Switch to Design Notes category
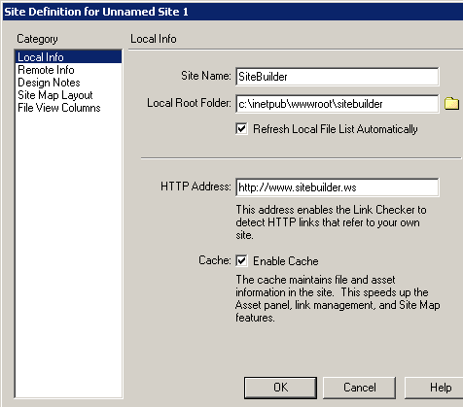The height and width of the screenshot is (407, 463). pyautogui.click(x=49, y=83)
